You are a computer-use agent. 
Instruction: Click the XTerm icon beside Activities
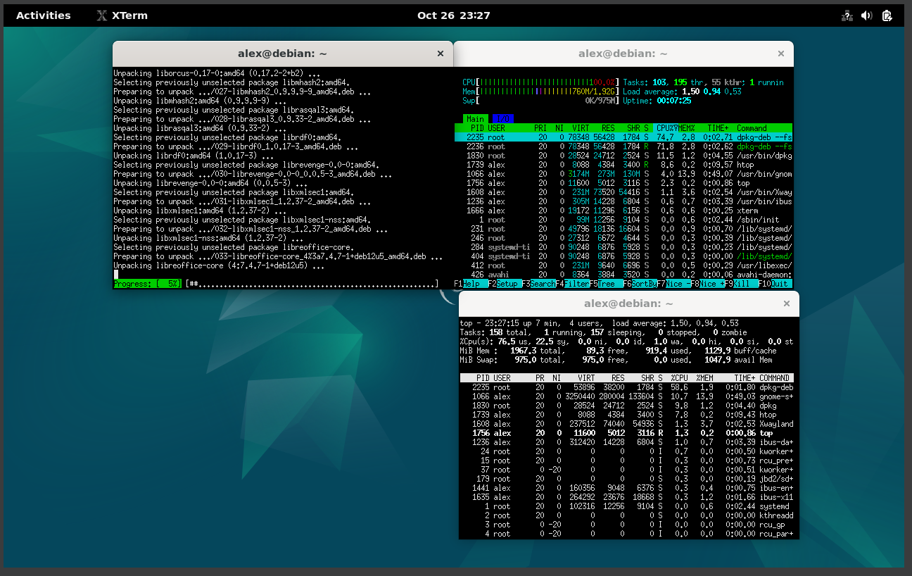pyautogui.click(x=101, y=15)
